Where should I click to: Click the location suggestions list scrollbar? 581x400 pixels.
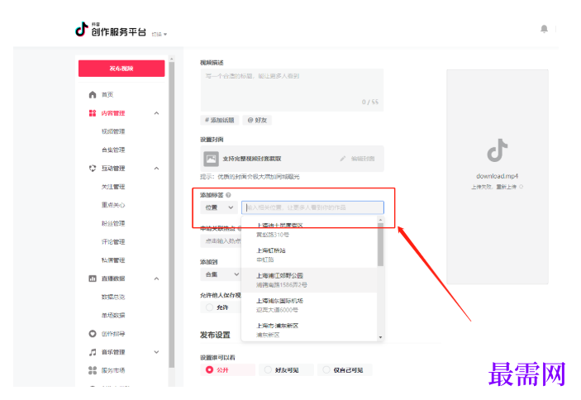point(380,245)
